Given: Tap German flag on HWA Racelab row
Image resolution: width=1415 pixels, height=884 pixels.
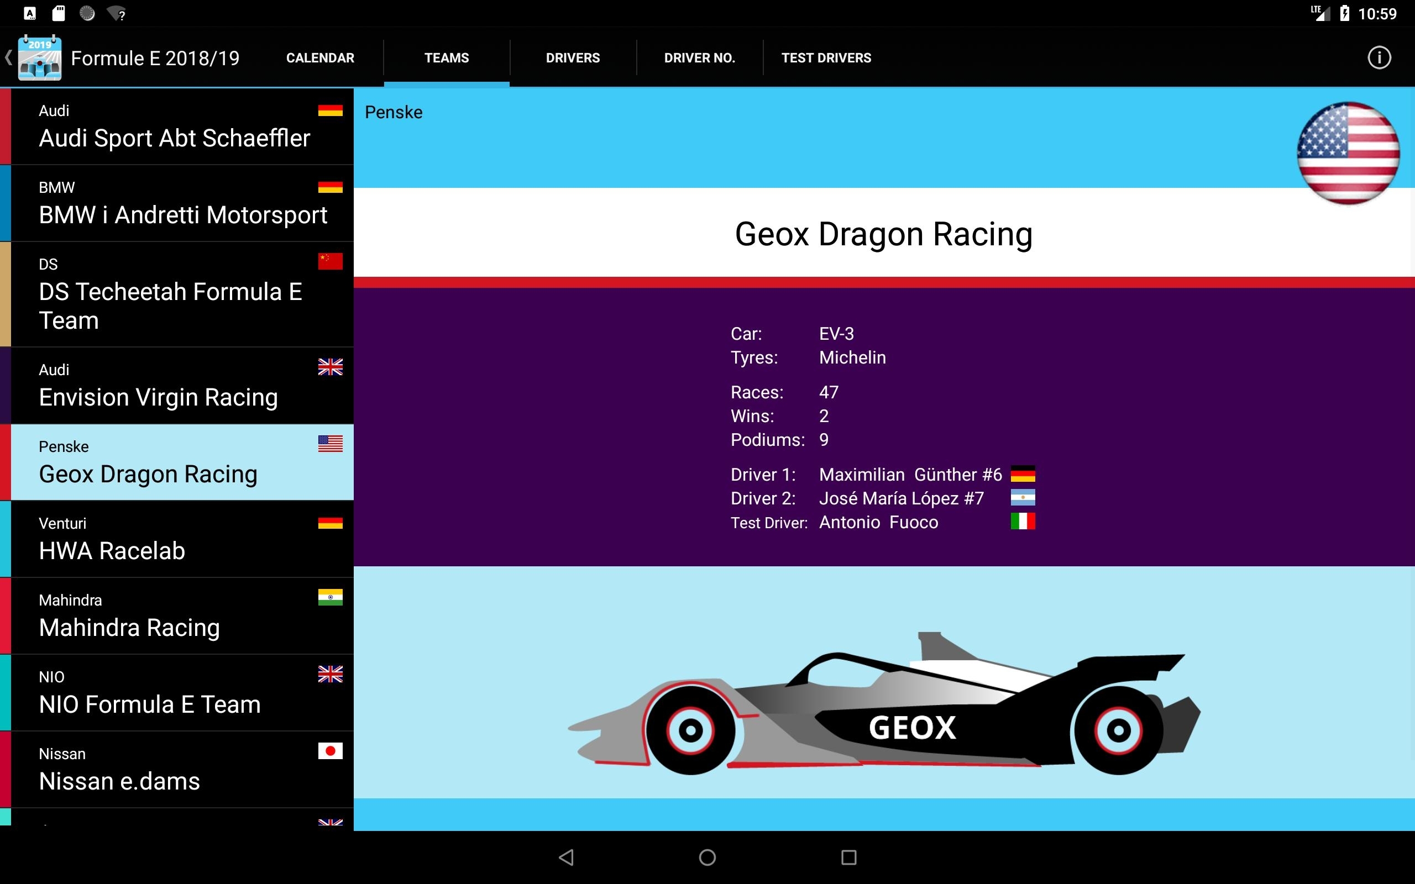Looking at the screenshot, I should tap(331, 523).
